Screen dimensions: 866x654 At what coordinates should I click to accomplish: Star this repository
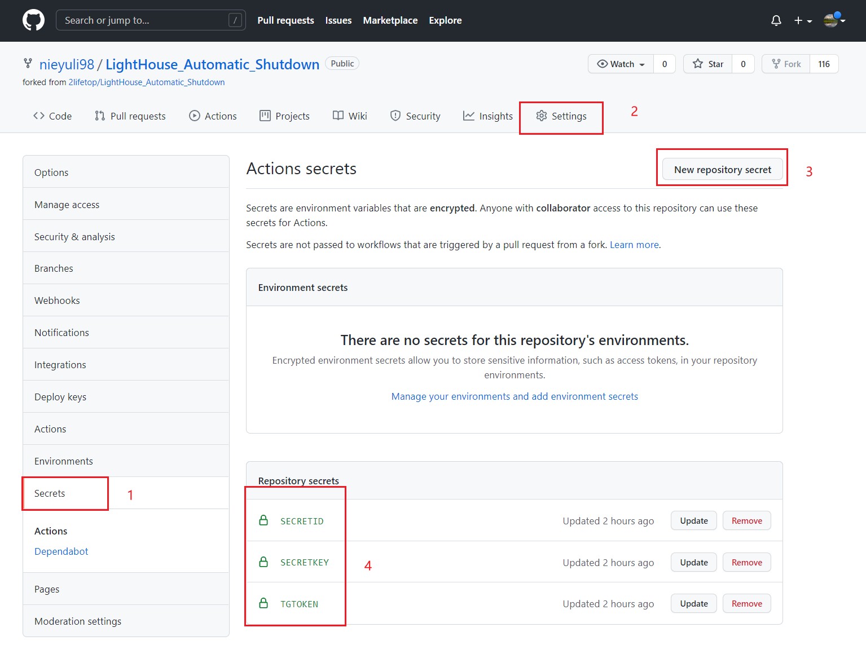(x=707, y=64)
